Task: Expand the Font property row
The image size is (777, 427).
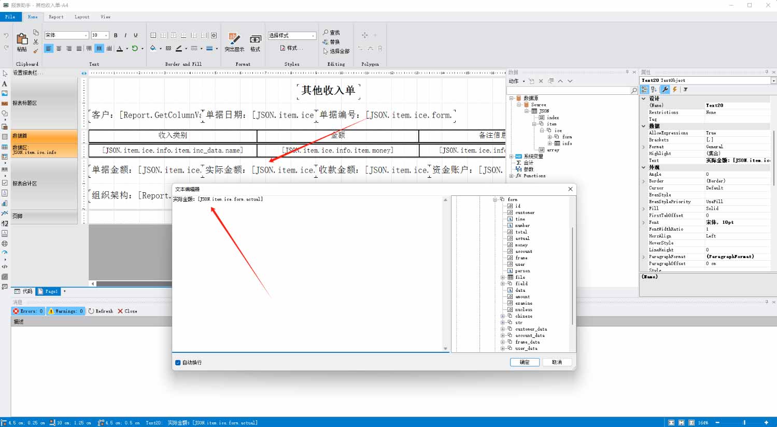Action: point(644,222)
